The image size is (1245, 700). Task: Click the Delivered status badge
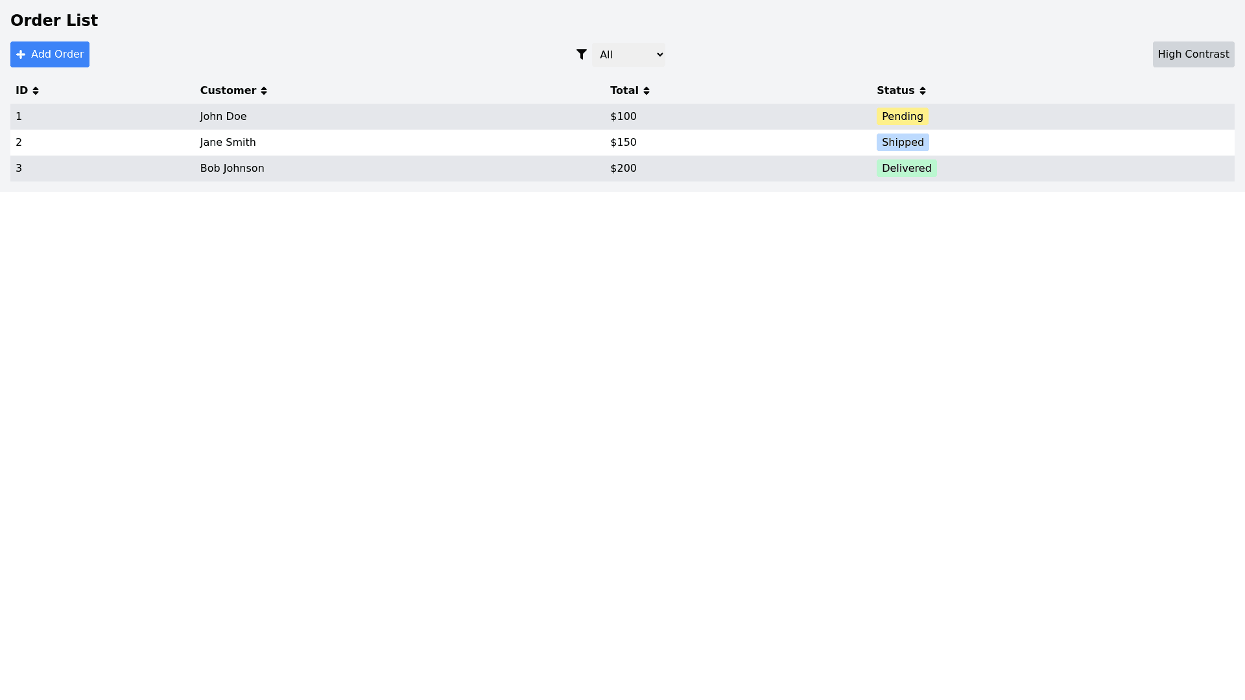[x=906, y=169]
